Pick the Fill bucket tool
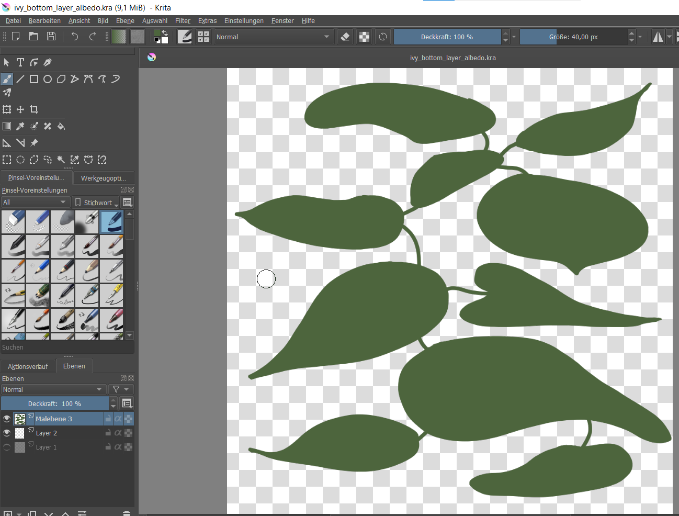 point(61,126)
